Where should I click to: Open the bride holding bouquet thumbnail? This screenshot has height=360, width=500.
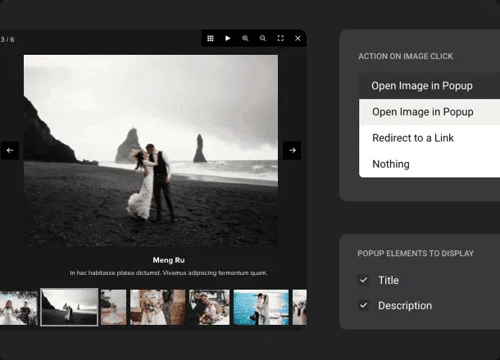(x=157, y=307)
